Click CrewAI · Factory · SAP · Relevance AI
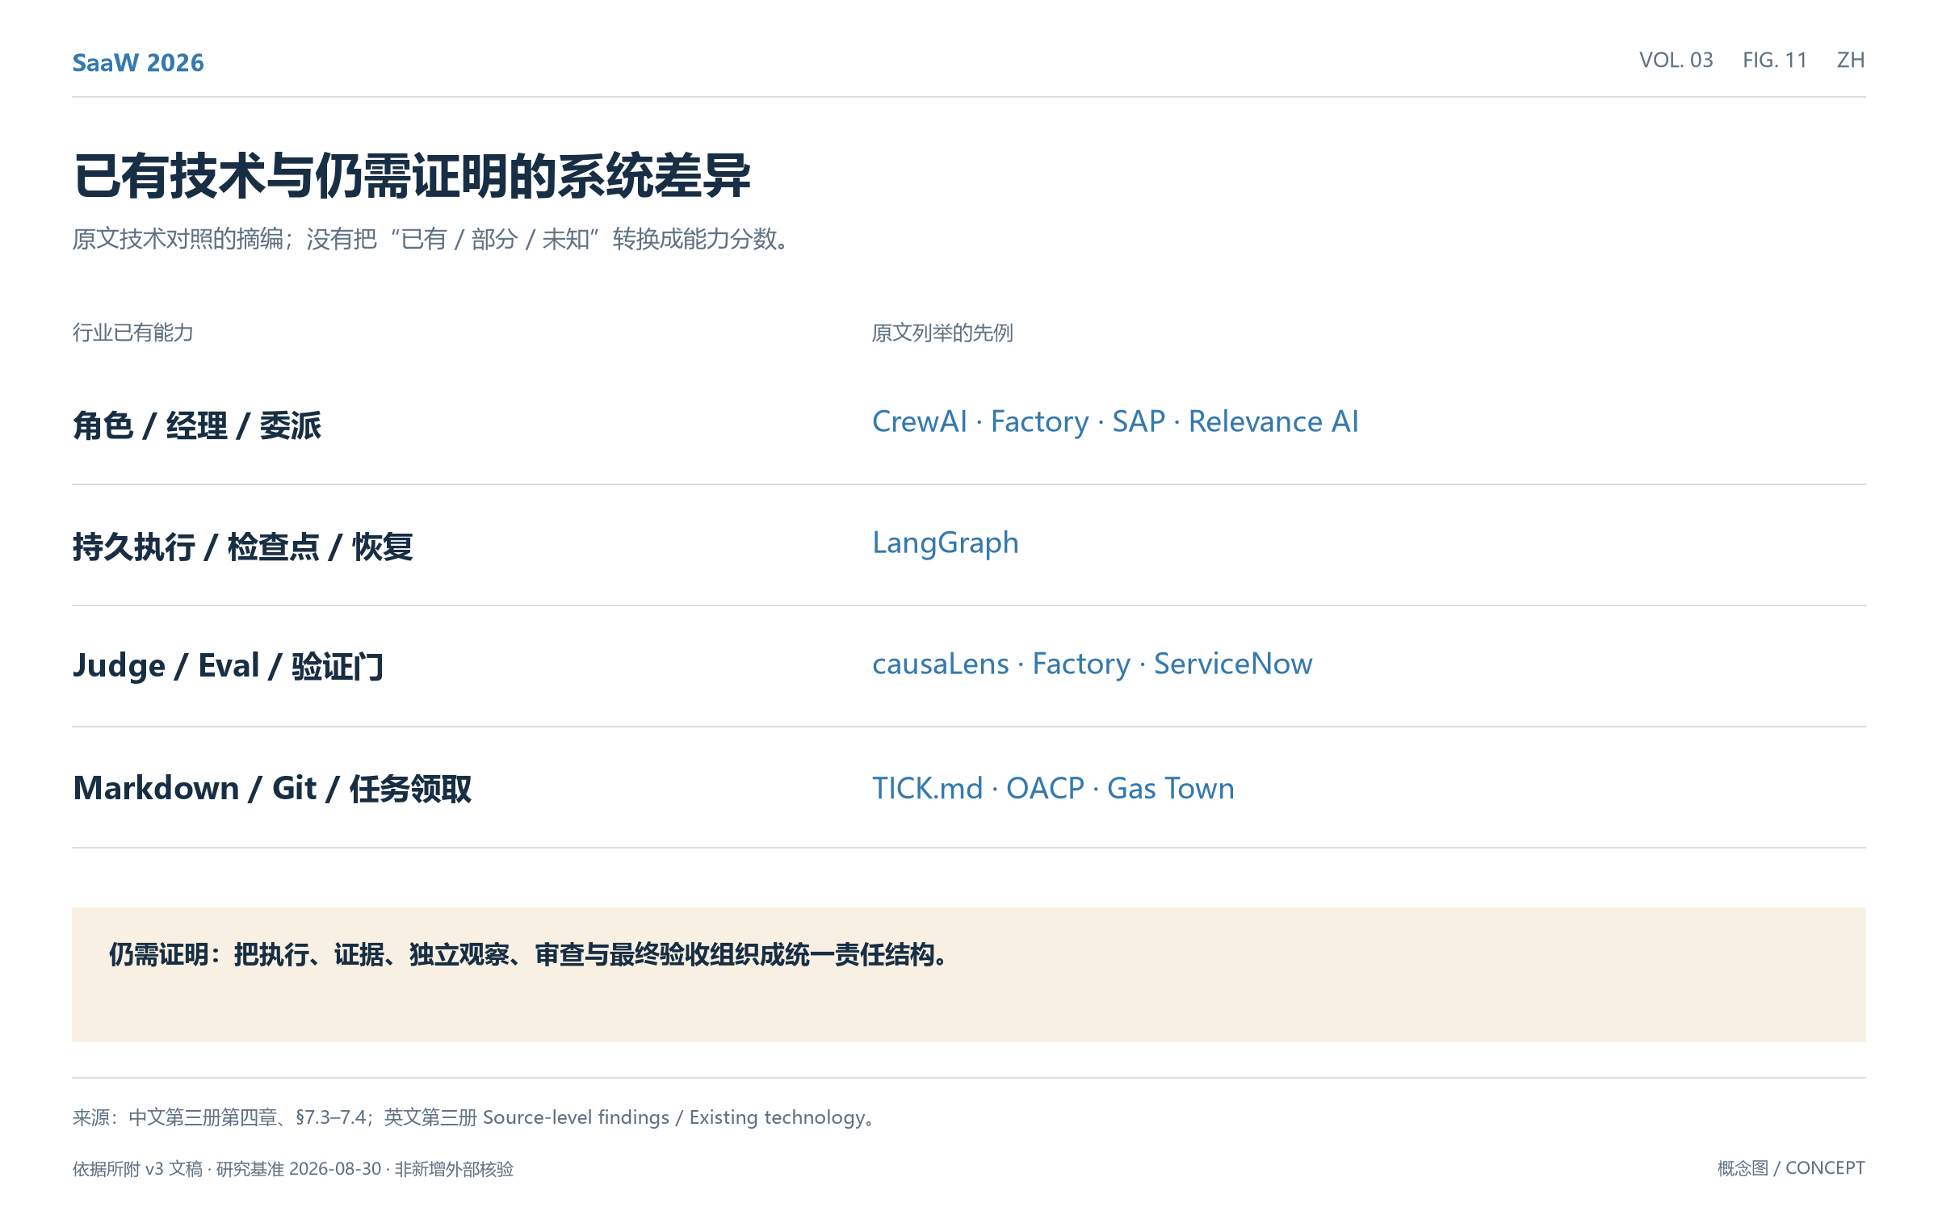Viewport: 1938px width, 1211px height. click(x=1115, y=421)
